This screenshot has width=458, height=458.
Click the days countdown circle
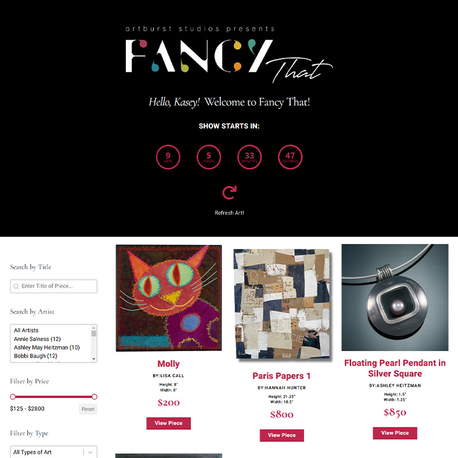click(x=168, y=157)
